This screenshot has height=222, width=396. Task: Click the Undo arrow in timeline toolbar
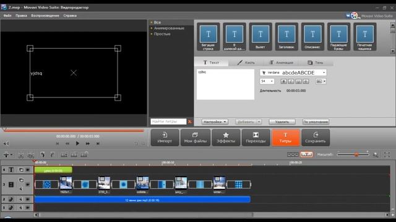pyautogui.click(x=43, y=155)
